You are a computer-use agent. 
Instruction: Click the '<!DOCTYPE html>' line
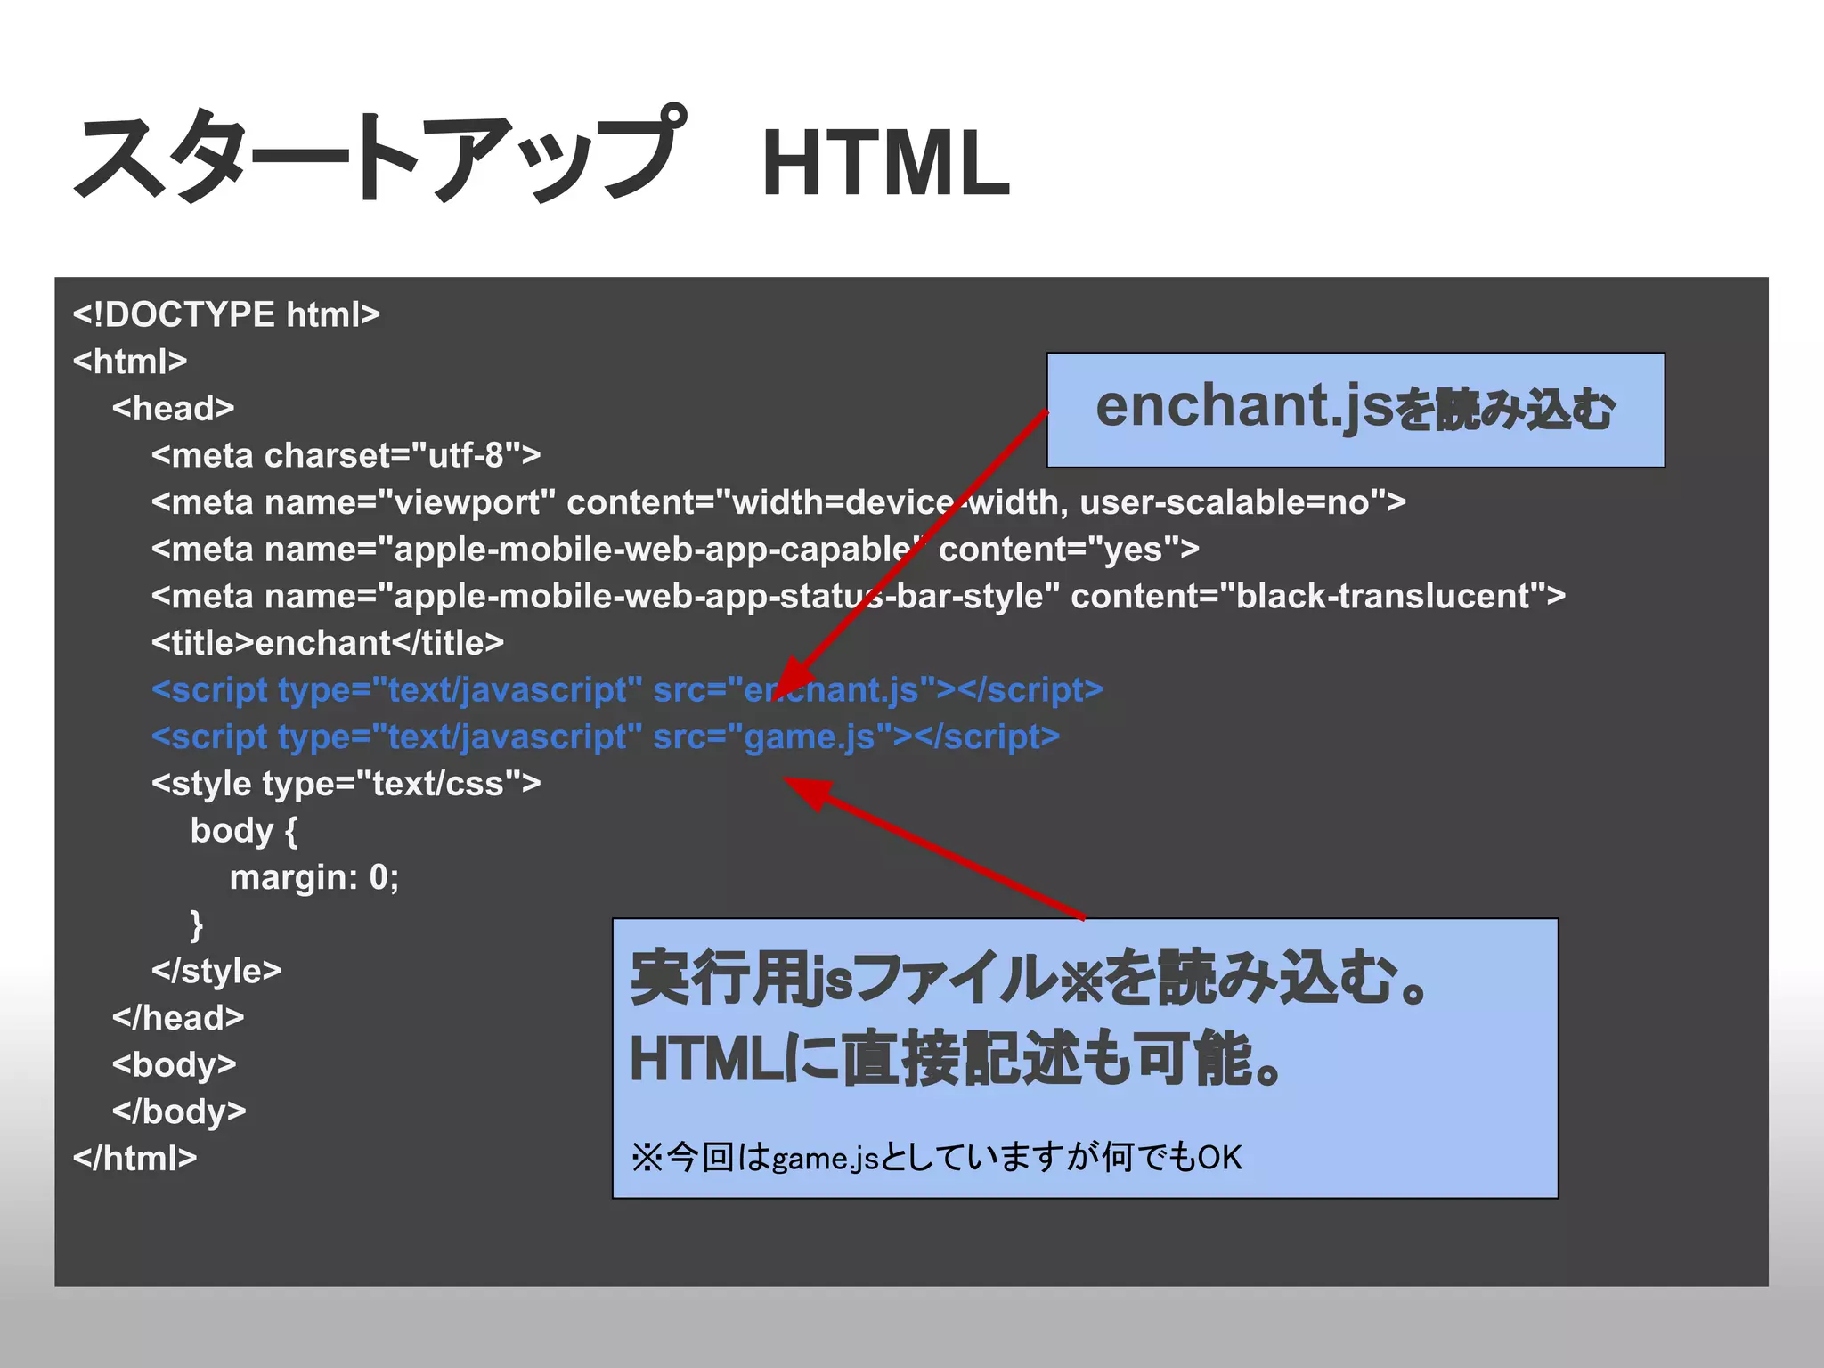226,314
